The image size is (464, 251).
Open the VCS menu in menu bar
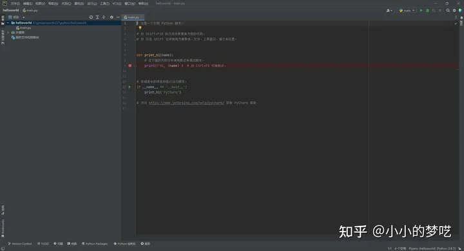[117, 4]
